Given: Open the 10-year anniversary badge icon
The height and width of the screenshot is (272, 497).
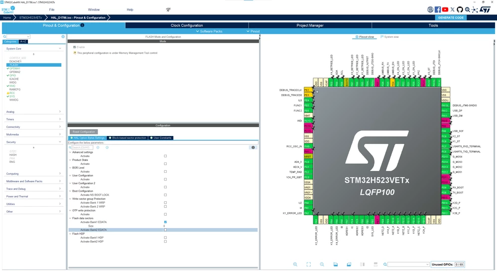Looking at the screenshot, I should 430,9.
